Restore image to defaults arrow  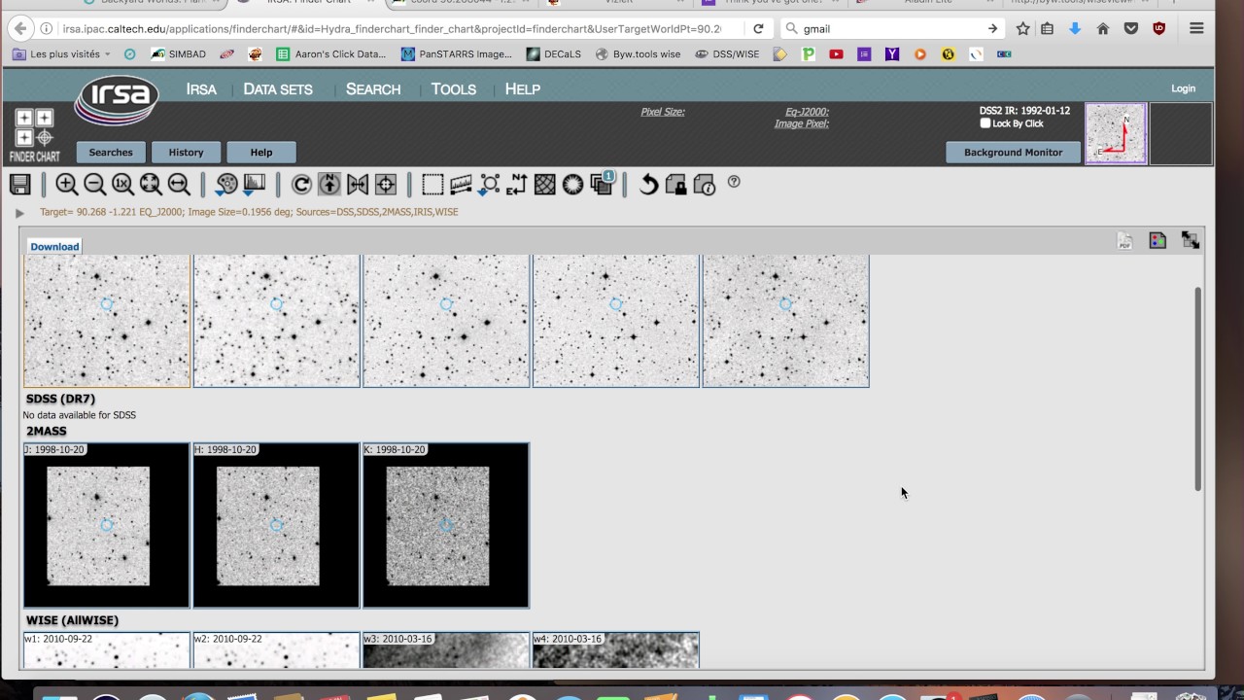[648, 184]
